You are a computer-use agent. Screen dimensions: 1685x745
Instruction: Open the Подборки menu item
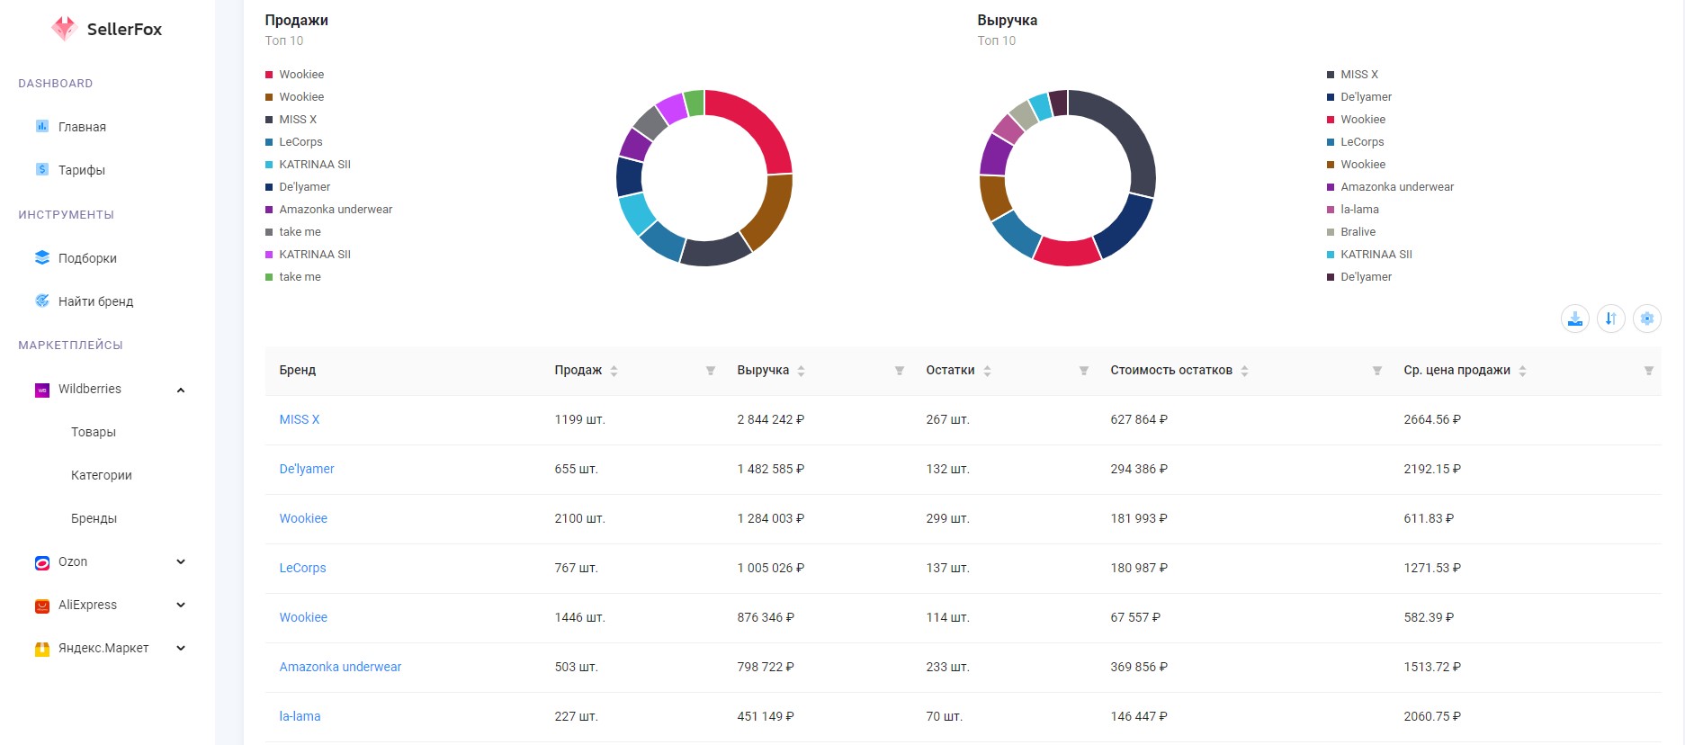coord(87,258)
